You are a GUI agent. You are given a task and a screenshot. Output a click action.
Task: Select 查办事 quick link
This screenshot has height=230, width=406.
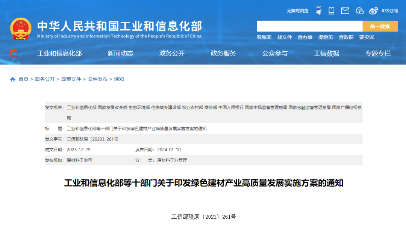click(x=305, y=37)
